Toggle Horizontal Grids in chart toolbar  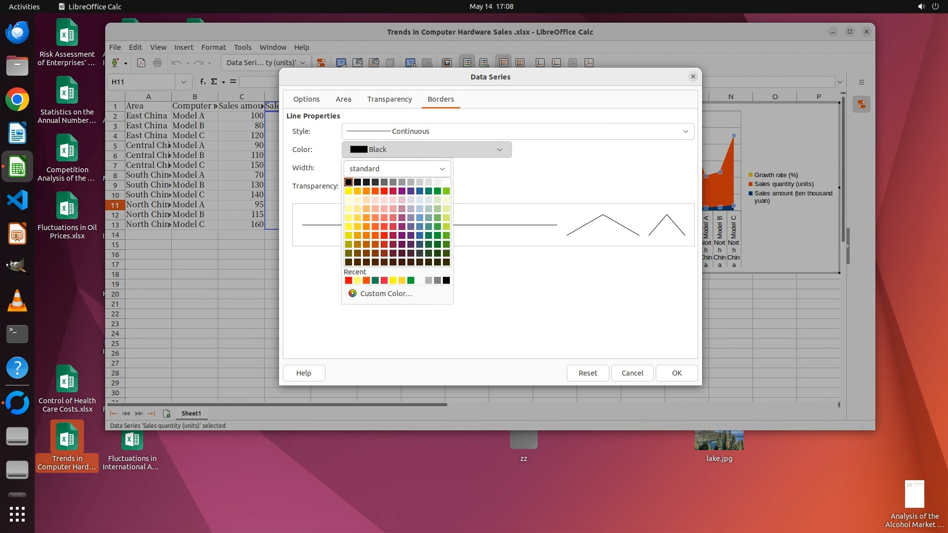point(503,63)
